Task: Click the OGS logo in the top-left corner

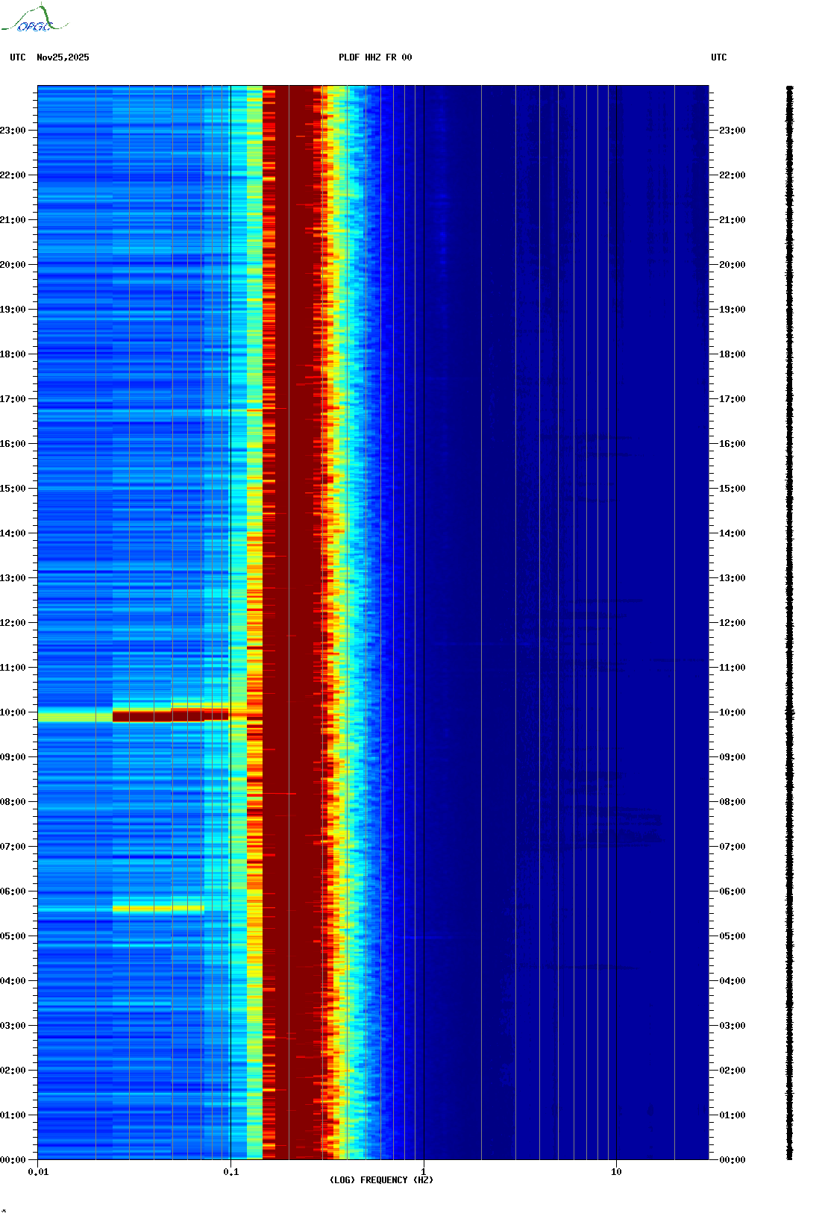Action: 34,19
